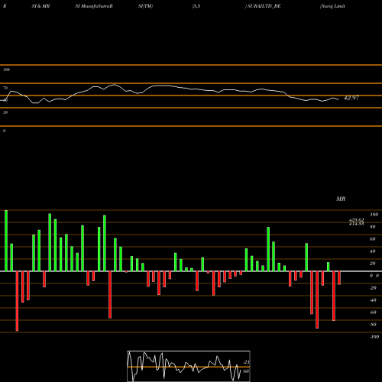This screenshot has height=382, width=382.
Task: Click the 'SI(TM)' header label
Action: point(145,6)
